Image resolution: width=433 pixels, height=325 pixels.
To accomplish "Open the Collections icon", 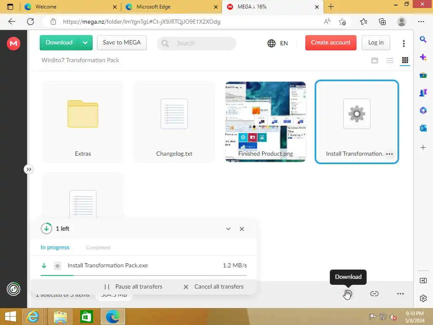I will tap(382, 22).
